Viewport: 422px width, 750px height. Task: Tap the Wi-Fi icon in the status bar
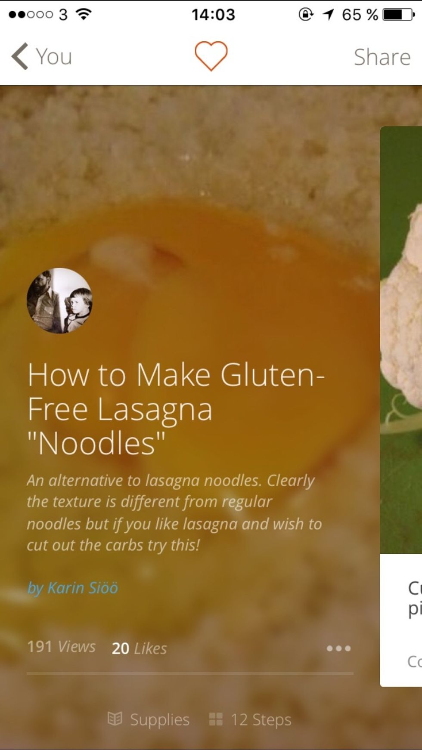[84, 14]
